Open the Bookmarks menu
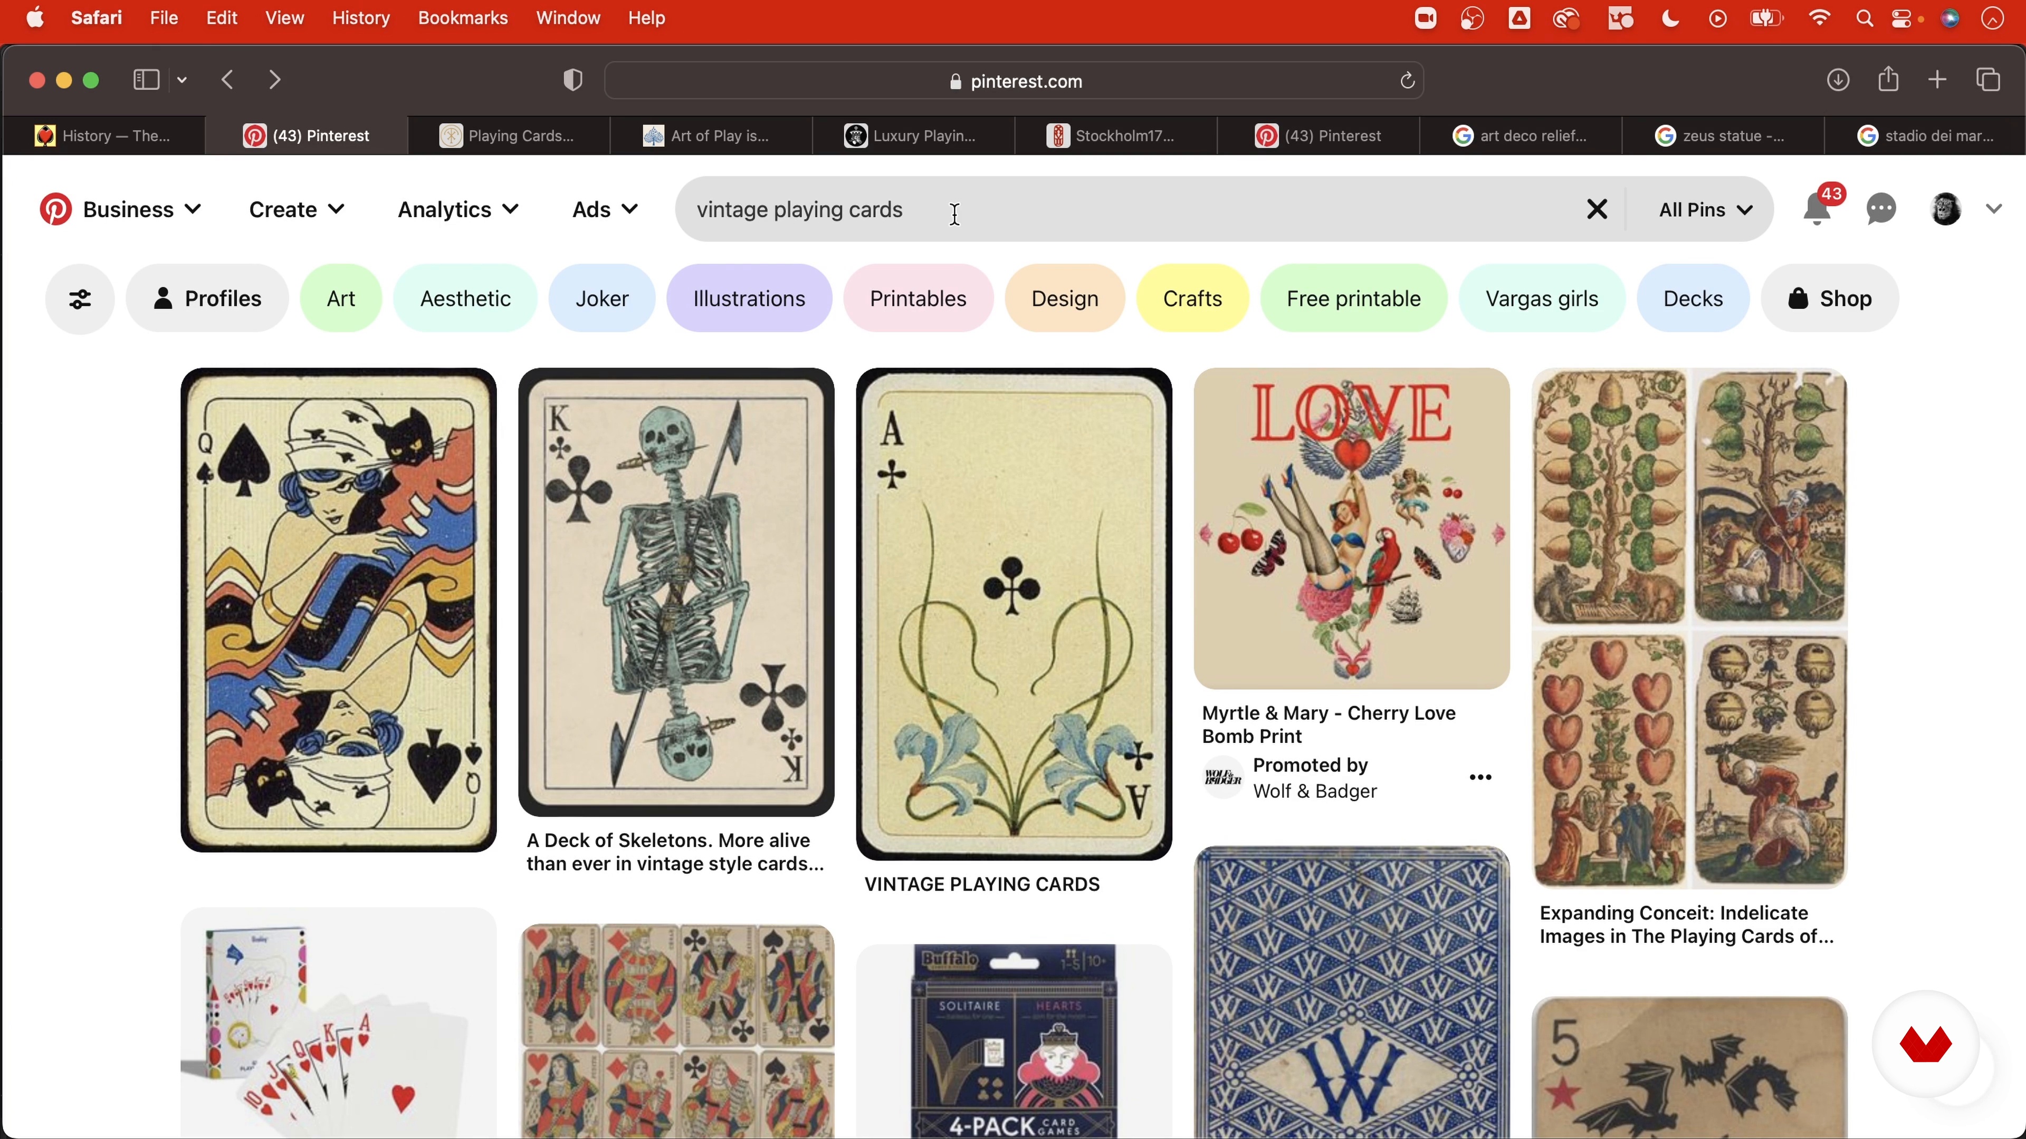This screenshot has height=1139, width=2026. tap(463, 18)
